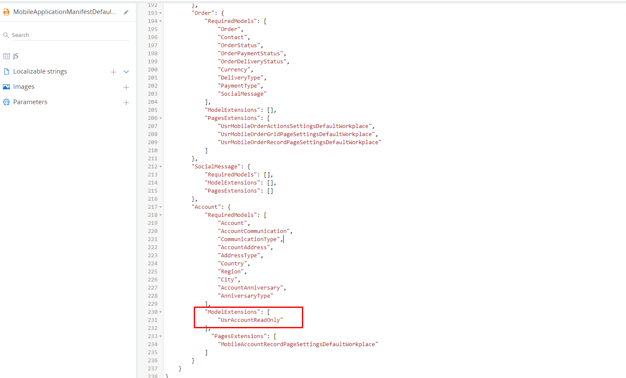Collapse RequiredModels fold arrow at line 194

161,21
